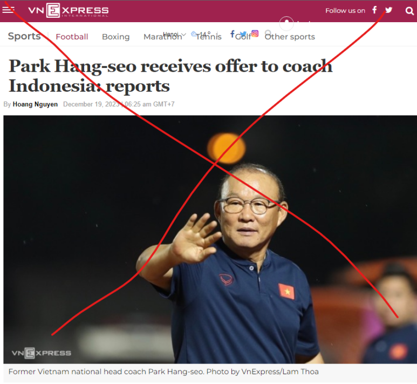
Task: Click the VnExpress International logo
Action: tap(69, 10)
